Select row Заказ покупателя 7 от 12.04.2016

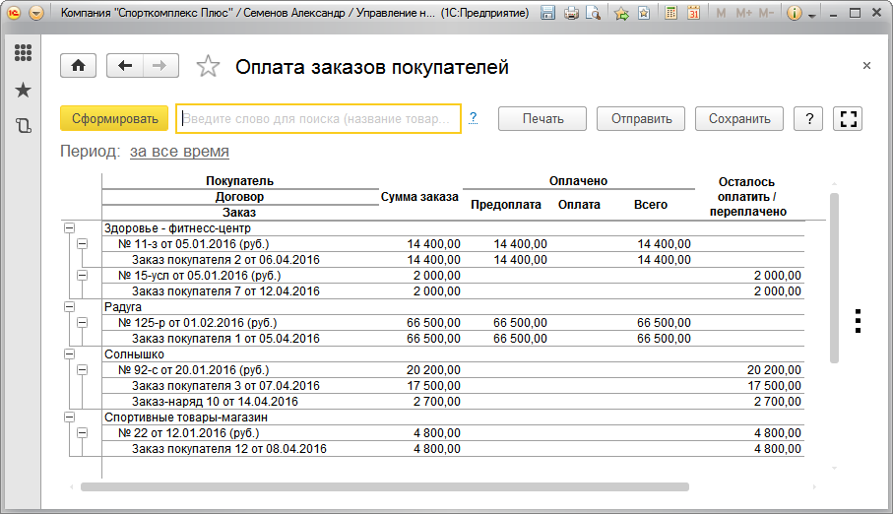[x=453, y=291]
